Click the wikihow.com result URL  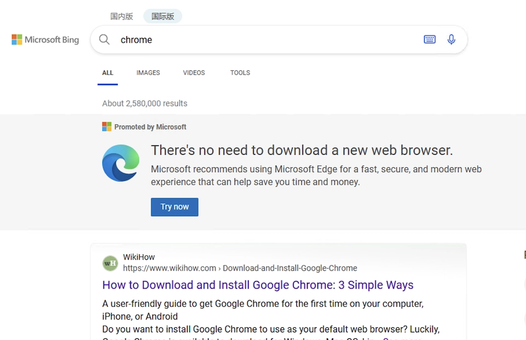(x=240, y=268)
